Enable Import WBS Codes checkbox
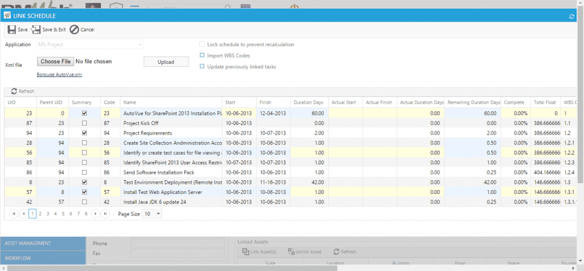Image resolution: width=584 pixels, height=271 pixels. click(x=202, y=55)
